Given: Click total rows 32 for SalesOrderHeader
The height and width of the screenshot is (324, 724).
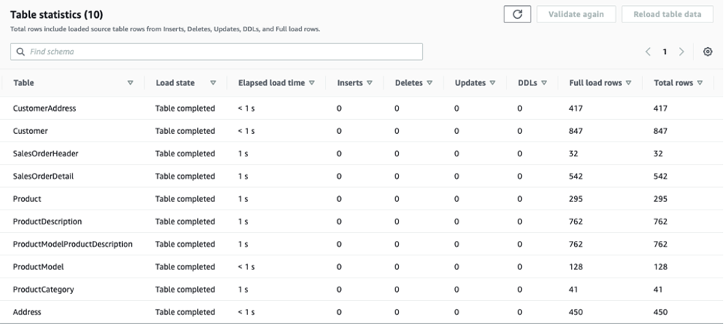Looking at the screenshot, I should 659,153.
